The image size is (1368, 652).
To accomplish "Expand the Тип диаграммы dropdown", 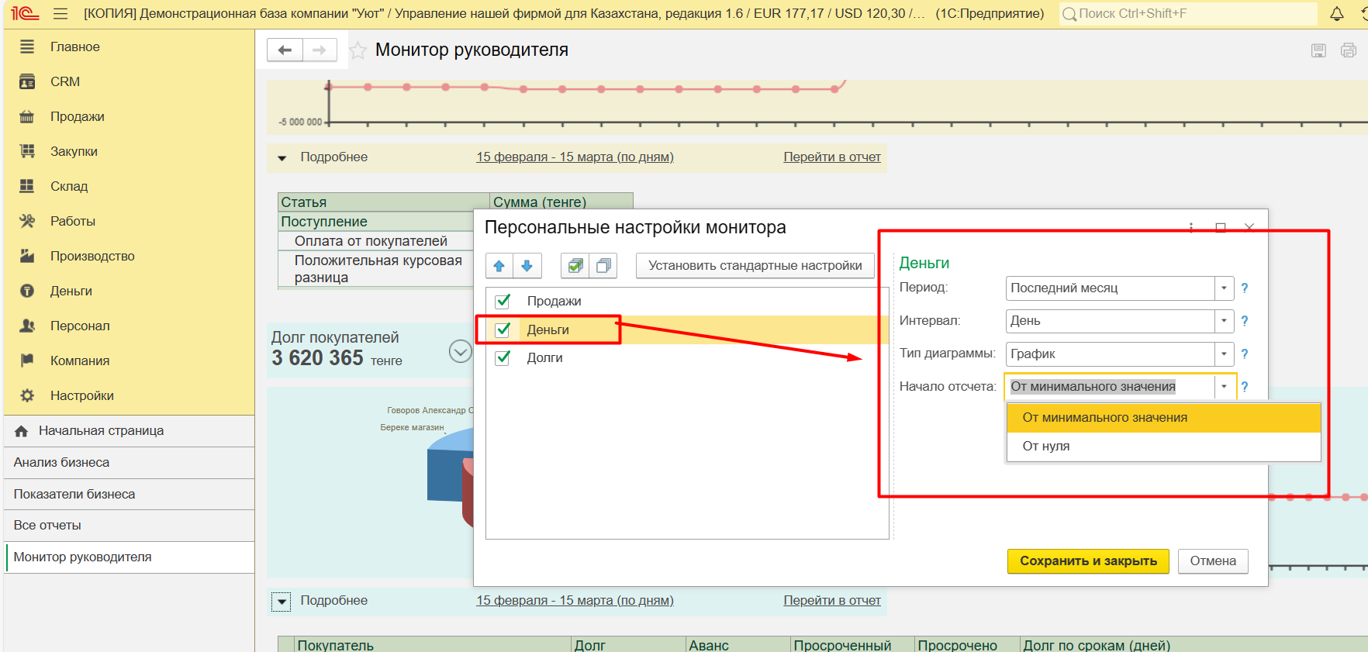I will (1224, 354).
